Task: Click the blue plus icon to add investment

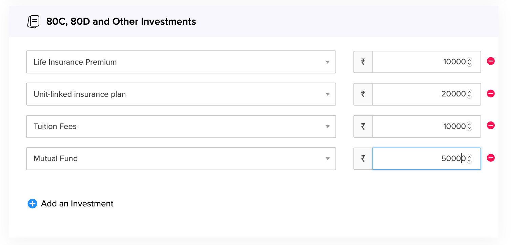Action: coord(32,204)
